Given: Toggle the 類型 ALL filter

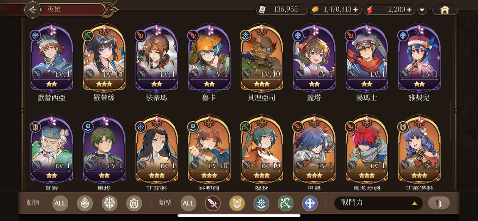Looking at the screenshot, I should pos(188,203).
